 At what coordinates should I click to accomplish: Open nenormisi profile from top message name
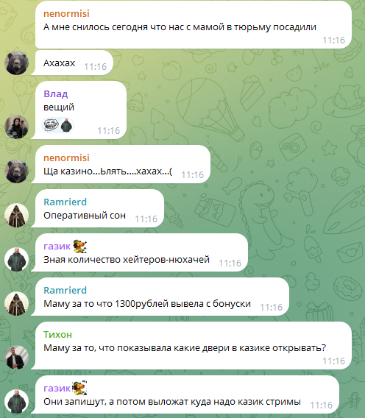[x=66, y=13]
